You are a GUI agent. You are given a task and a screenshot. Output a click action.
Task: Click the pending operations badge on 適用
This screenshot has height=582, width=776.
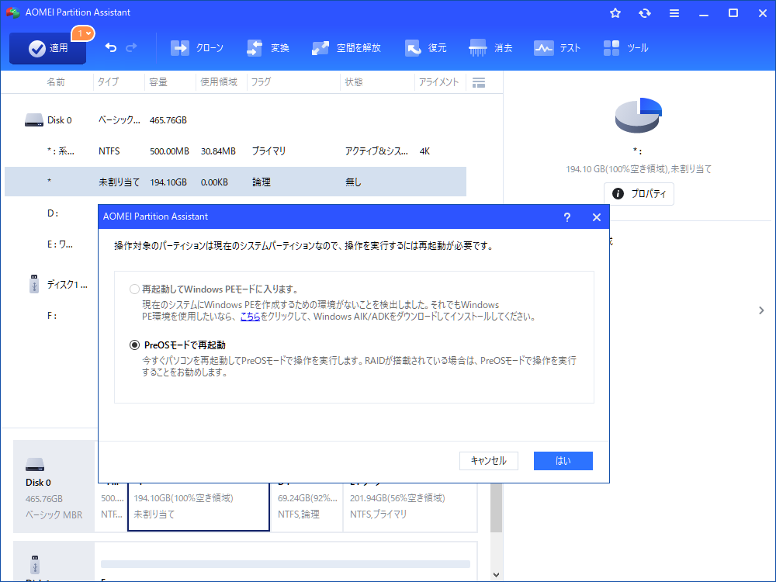pos(83,33)
